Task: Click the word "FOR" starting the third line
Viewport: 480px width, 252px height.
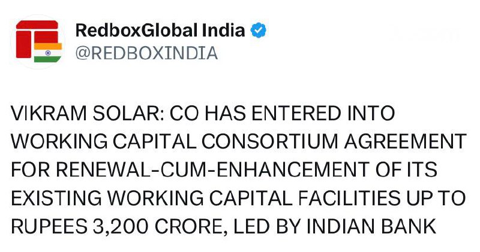Action: click(29, 171)
